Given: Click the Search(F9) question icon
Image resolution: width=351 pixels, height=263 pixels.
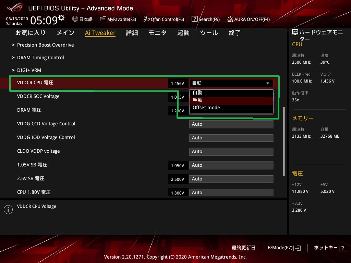Looking at the screenshot, I should tap(195, 19).
